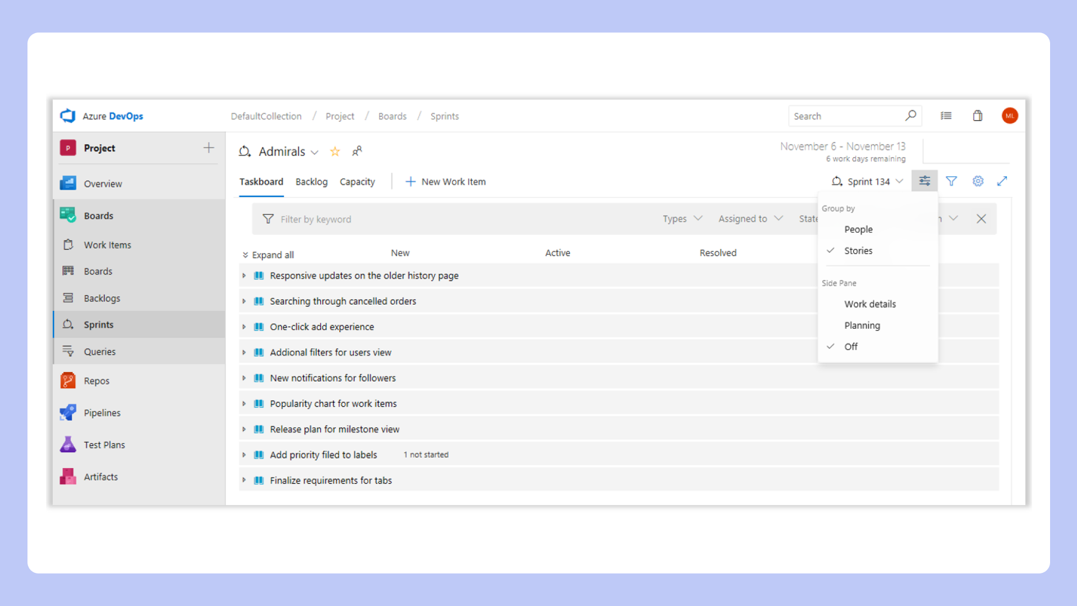The width and height of the screenshot is (1077, 606).
Task: Open view options sliders icon
Action: pyautogui.click(x=924, y=181)
